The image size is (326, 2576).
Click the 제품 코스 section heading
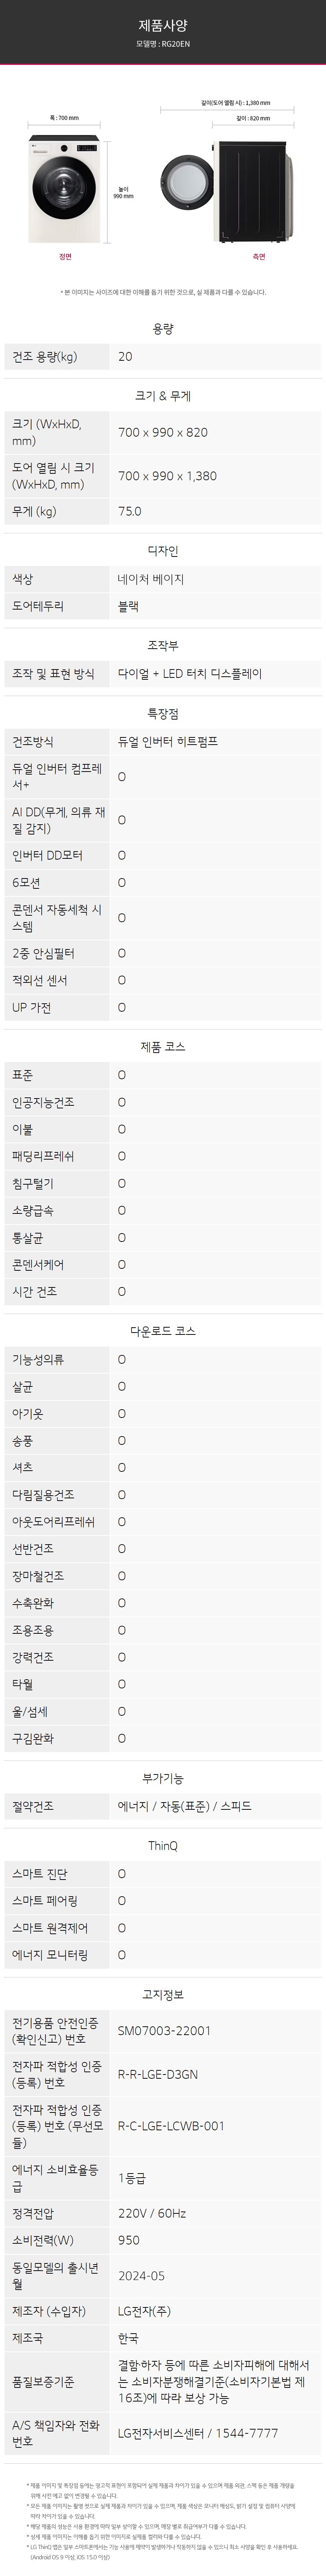[x=163, y=1047]
